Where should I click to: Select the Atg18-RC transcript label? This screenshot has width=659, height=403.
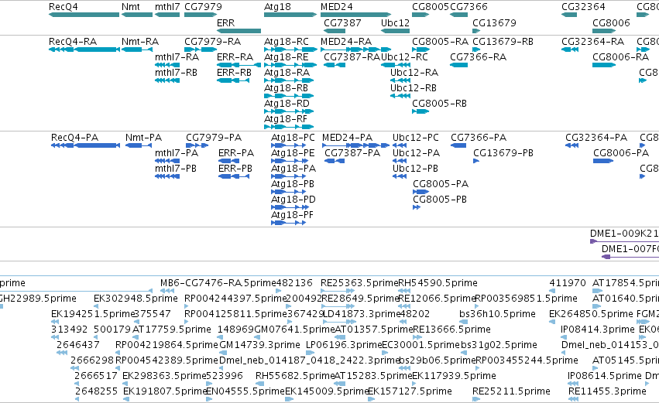click(x=287, y=42)
